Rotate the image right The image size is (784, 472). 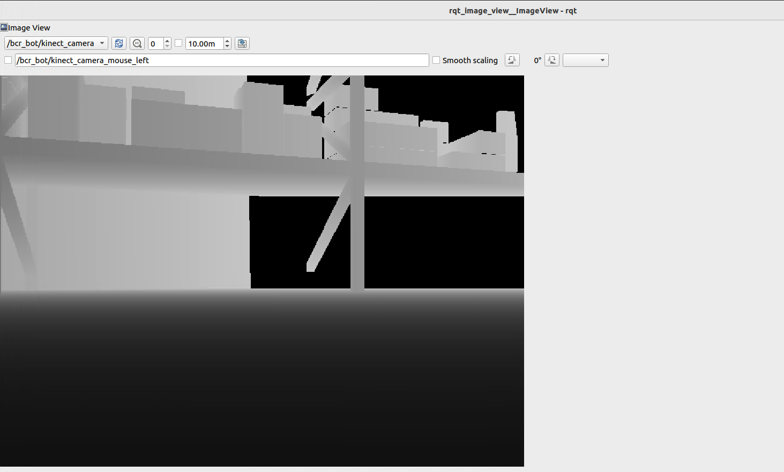(552, 60)
